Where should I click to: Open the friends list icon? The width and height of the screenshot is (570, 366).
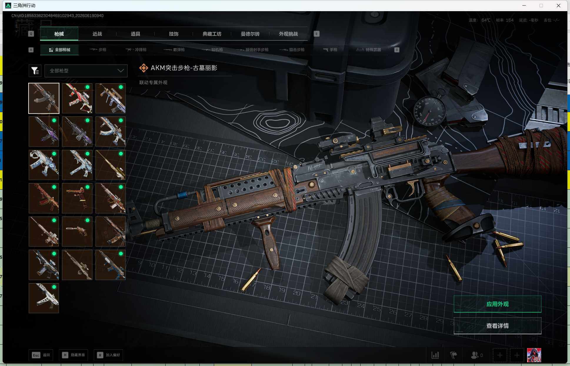474,355
